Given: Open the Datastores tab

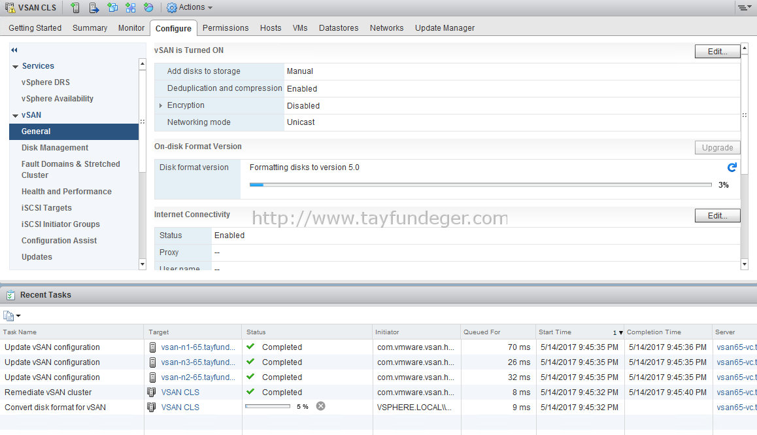Looking at the screenshot, I should [x=339, y=28].
